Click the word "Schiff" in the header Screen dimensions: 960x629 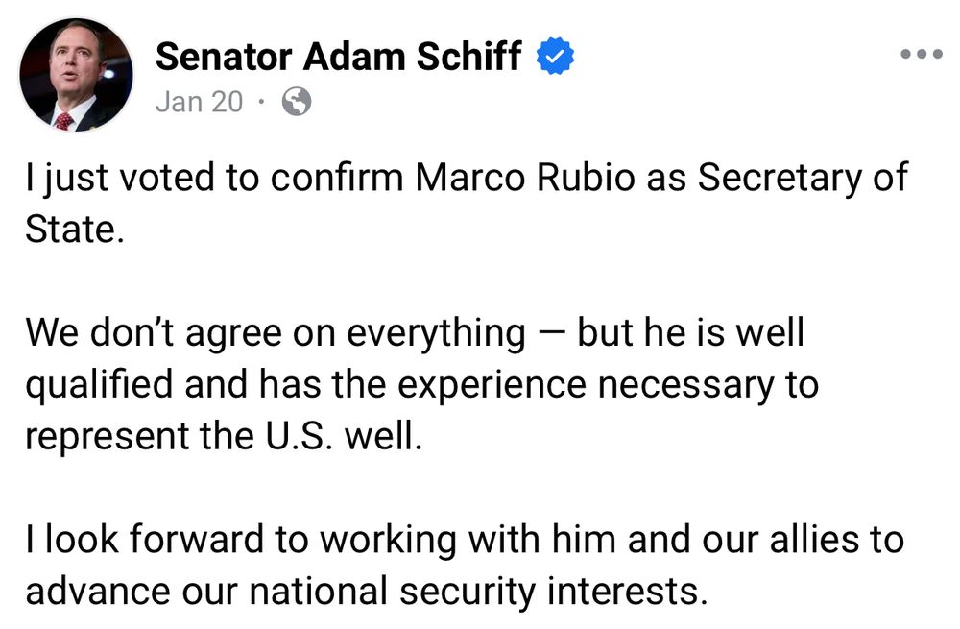(469, 57)
